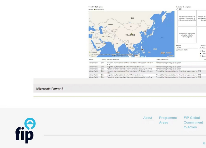
Task: Sort table by Country column header
Action: pos(103,59)
